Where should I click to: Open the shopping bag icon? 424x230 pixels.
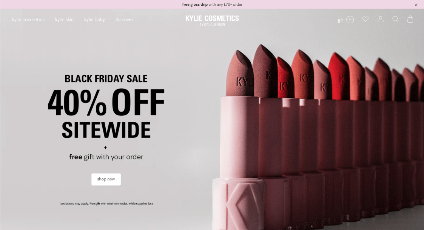tap(410, 19)
